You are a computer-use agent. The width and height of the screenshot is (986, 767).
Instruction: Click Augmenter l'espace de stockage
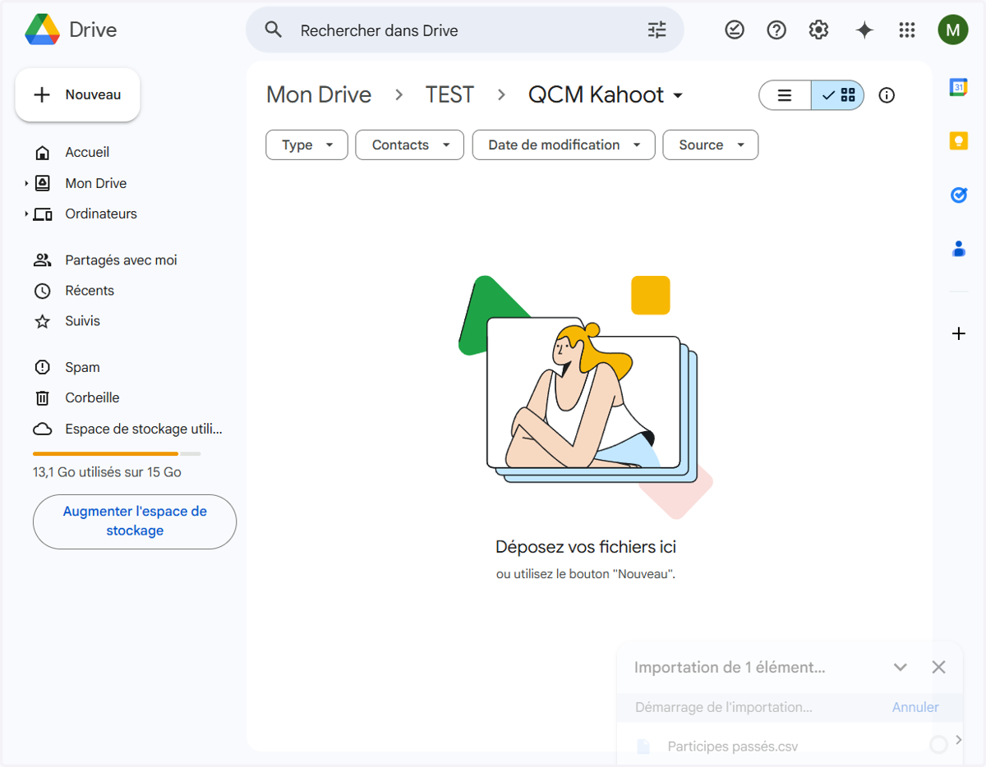click(x=135, y=521)
